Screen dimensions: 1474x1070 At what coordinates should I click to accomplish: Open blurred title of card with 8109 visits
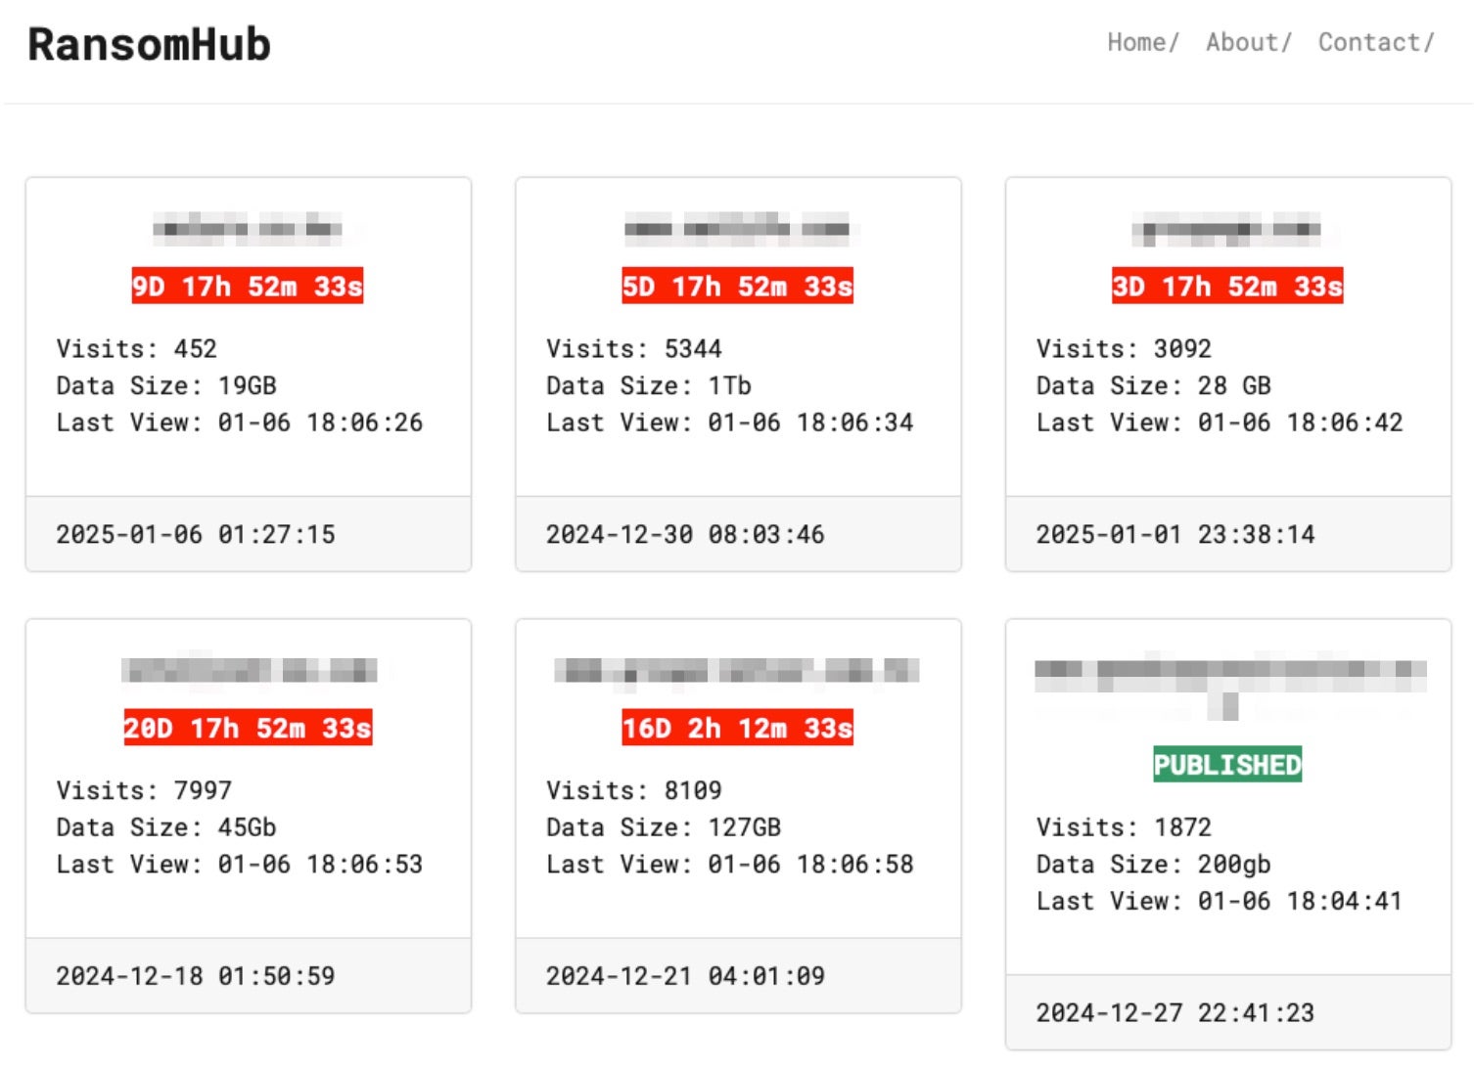coord(737,671)
